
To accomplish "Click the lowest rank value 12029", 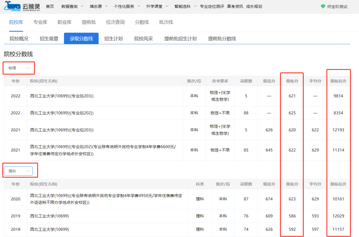I will tap(338, 216).
